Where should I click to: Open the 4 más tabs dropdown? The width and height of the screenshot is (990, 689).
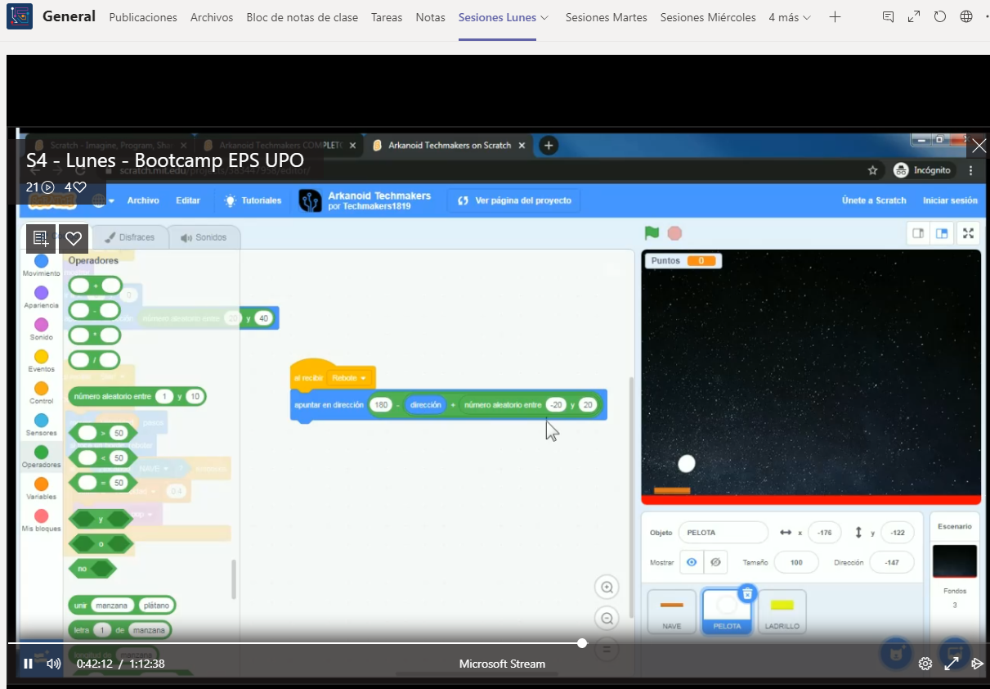click(x=790, y=17)
